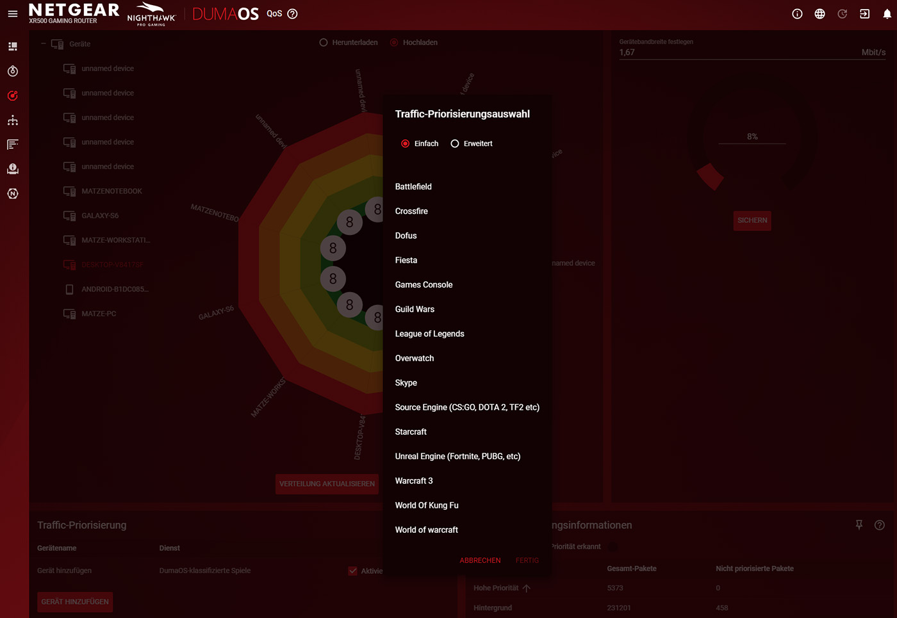
Task: Click the SICHERN button
Action: tap(752, 221)
